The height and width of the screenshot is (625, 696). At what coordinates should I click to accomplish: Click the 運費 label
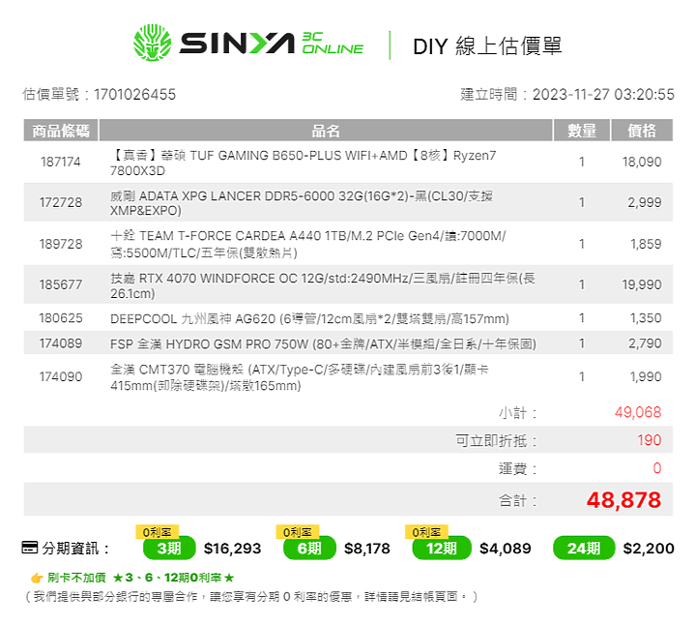click(517, 469)
